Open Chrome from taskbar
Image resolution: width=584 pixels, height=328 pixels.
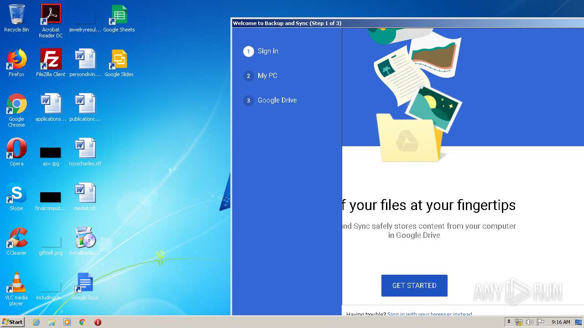coord(83,322)
